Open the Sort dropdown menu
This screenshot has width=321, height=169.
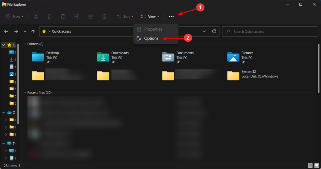pos(125,16)
